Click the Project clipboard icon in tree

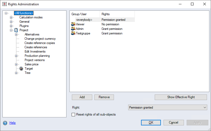click(16, 30)
